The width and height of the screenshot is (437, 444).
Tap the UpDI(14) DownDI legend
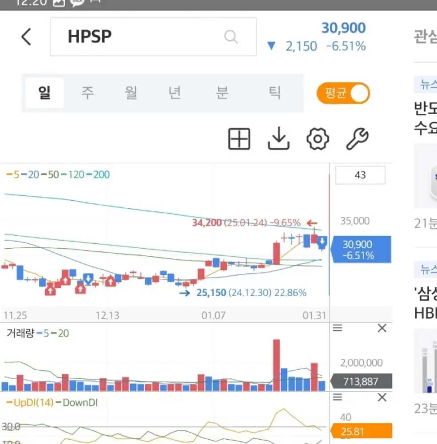(52, 402)
